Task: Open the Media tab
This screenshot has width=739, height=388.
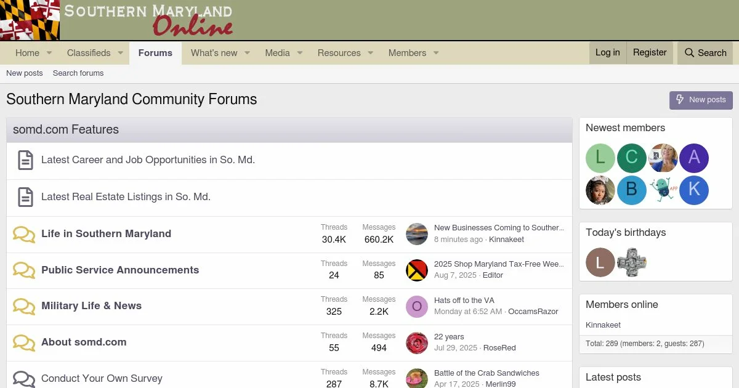Action: (277, 53)
